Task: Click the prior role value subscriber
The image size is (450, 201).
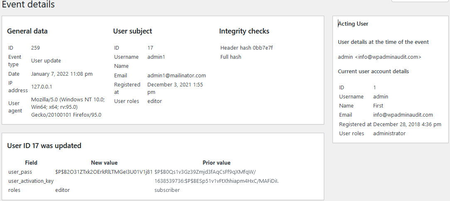Action: click(x=167, y=190)
